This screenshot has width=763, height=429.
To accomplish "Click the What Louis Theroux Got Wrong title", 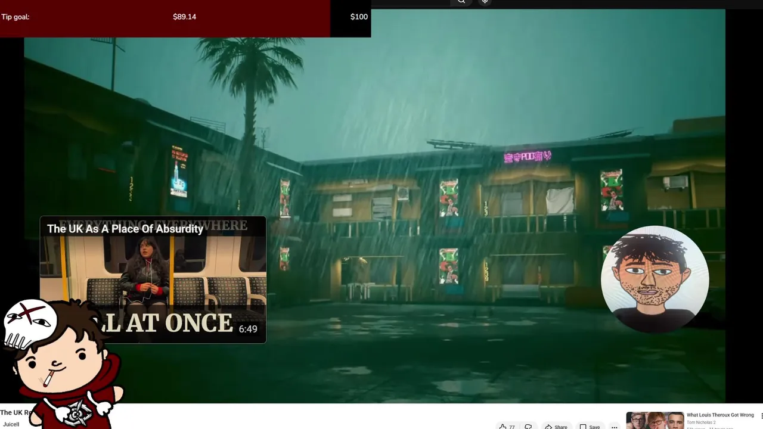I will click(x=720, y=415).
